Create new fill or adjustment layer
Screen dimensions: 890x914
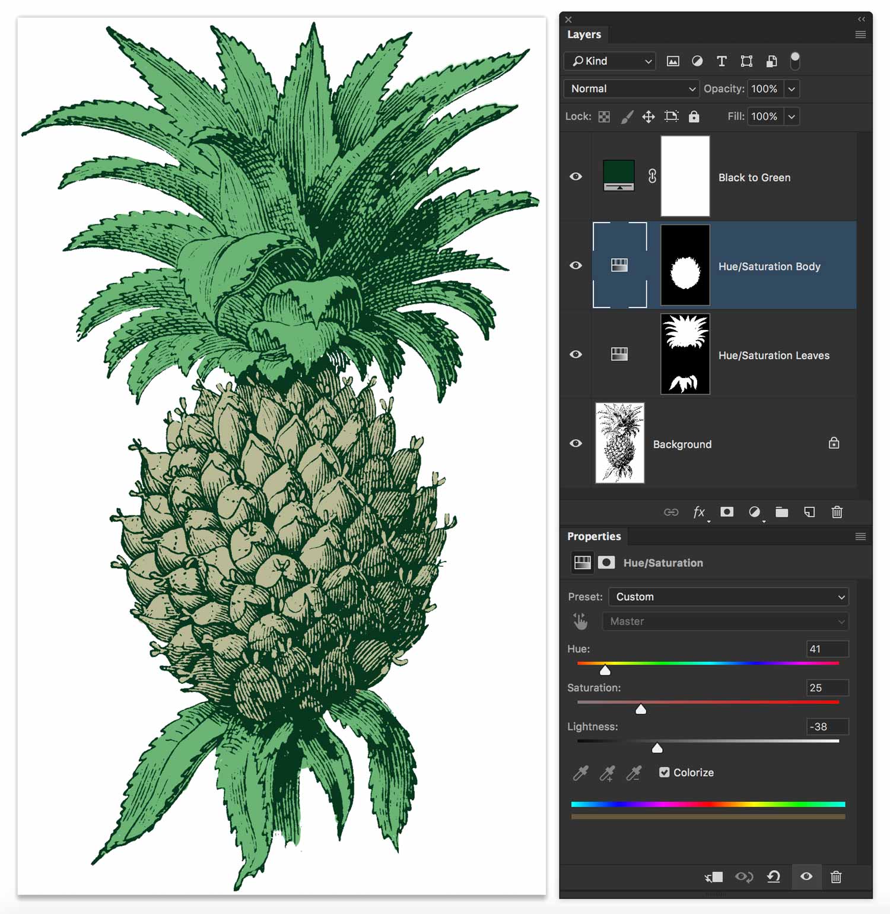coord(754,512)
